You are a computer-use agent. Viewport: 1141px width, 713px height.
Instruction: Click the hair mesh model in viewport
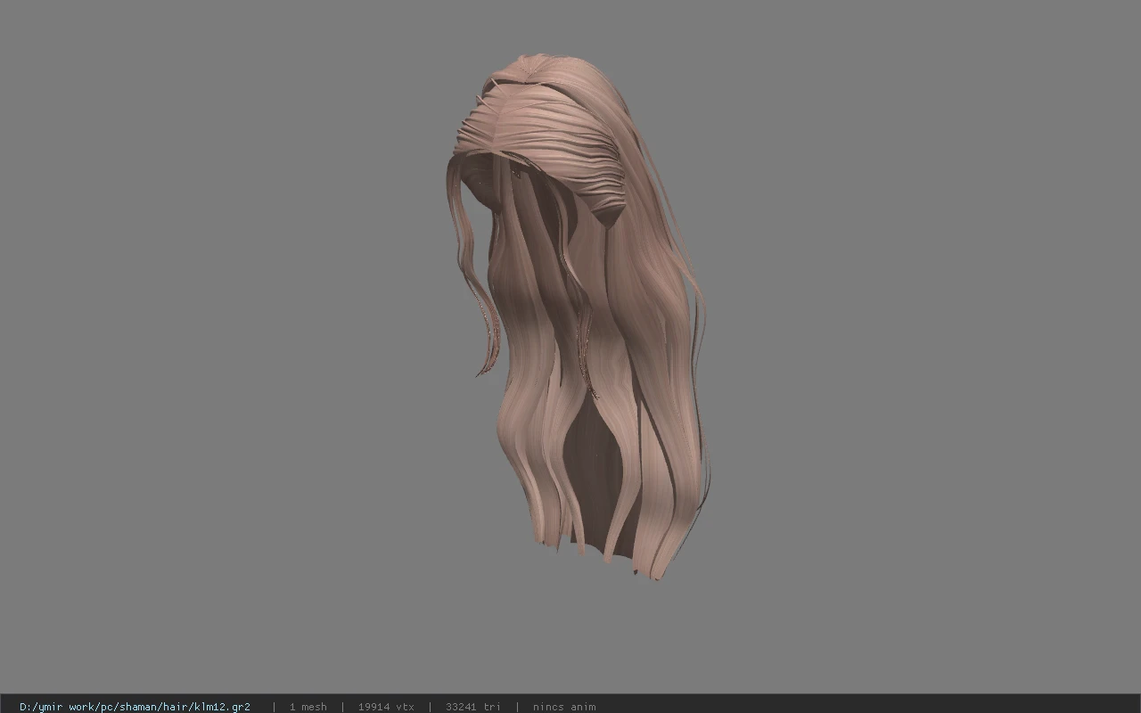[x=579, y=316]
